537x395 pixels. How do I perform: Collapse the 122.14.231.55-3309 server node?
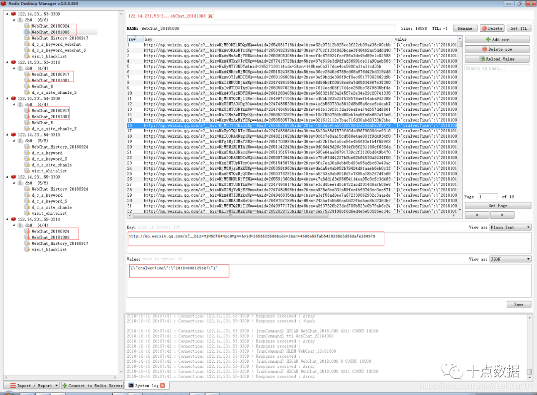7,177
